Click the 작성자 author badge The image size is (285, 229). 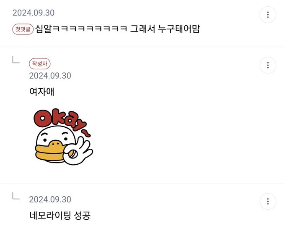[40, 64]
